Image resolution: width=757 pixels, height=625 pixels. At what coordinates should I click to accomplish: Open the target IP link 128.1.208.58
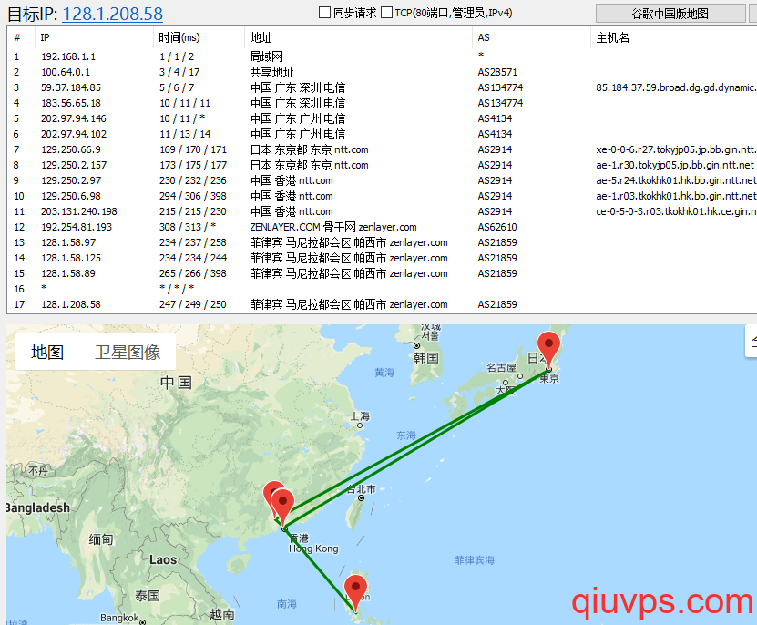pyautogui.click(x=112, y=14)
